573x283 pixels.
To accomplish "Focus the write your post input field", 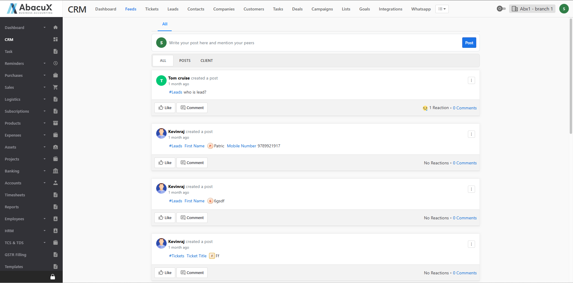I will point(314,43).
